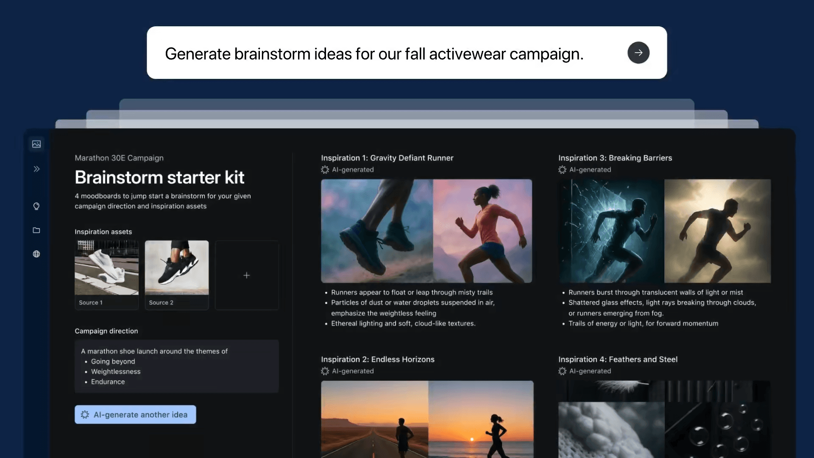Click the 'Weightlessness' bullet
Viewport: 814px width, 458px height.
point(116,371)
